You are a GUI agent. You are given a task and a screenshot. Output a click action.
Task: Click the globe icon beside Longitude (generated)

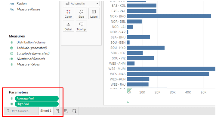pyautogui.click(x=12, y=53)
